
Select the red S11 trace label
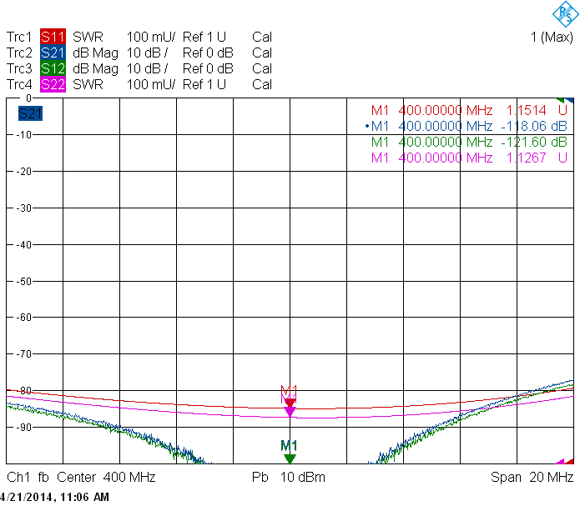(x=53, y=37)
